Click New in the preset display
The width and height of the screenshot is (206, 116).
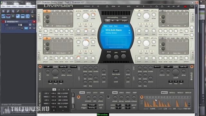(x=106, y=26)
